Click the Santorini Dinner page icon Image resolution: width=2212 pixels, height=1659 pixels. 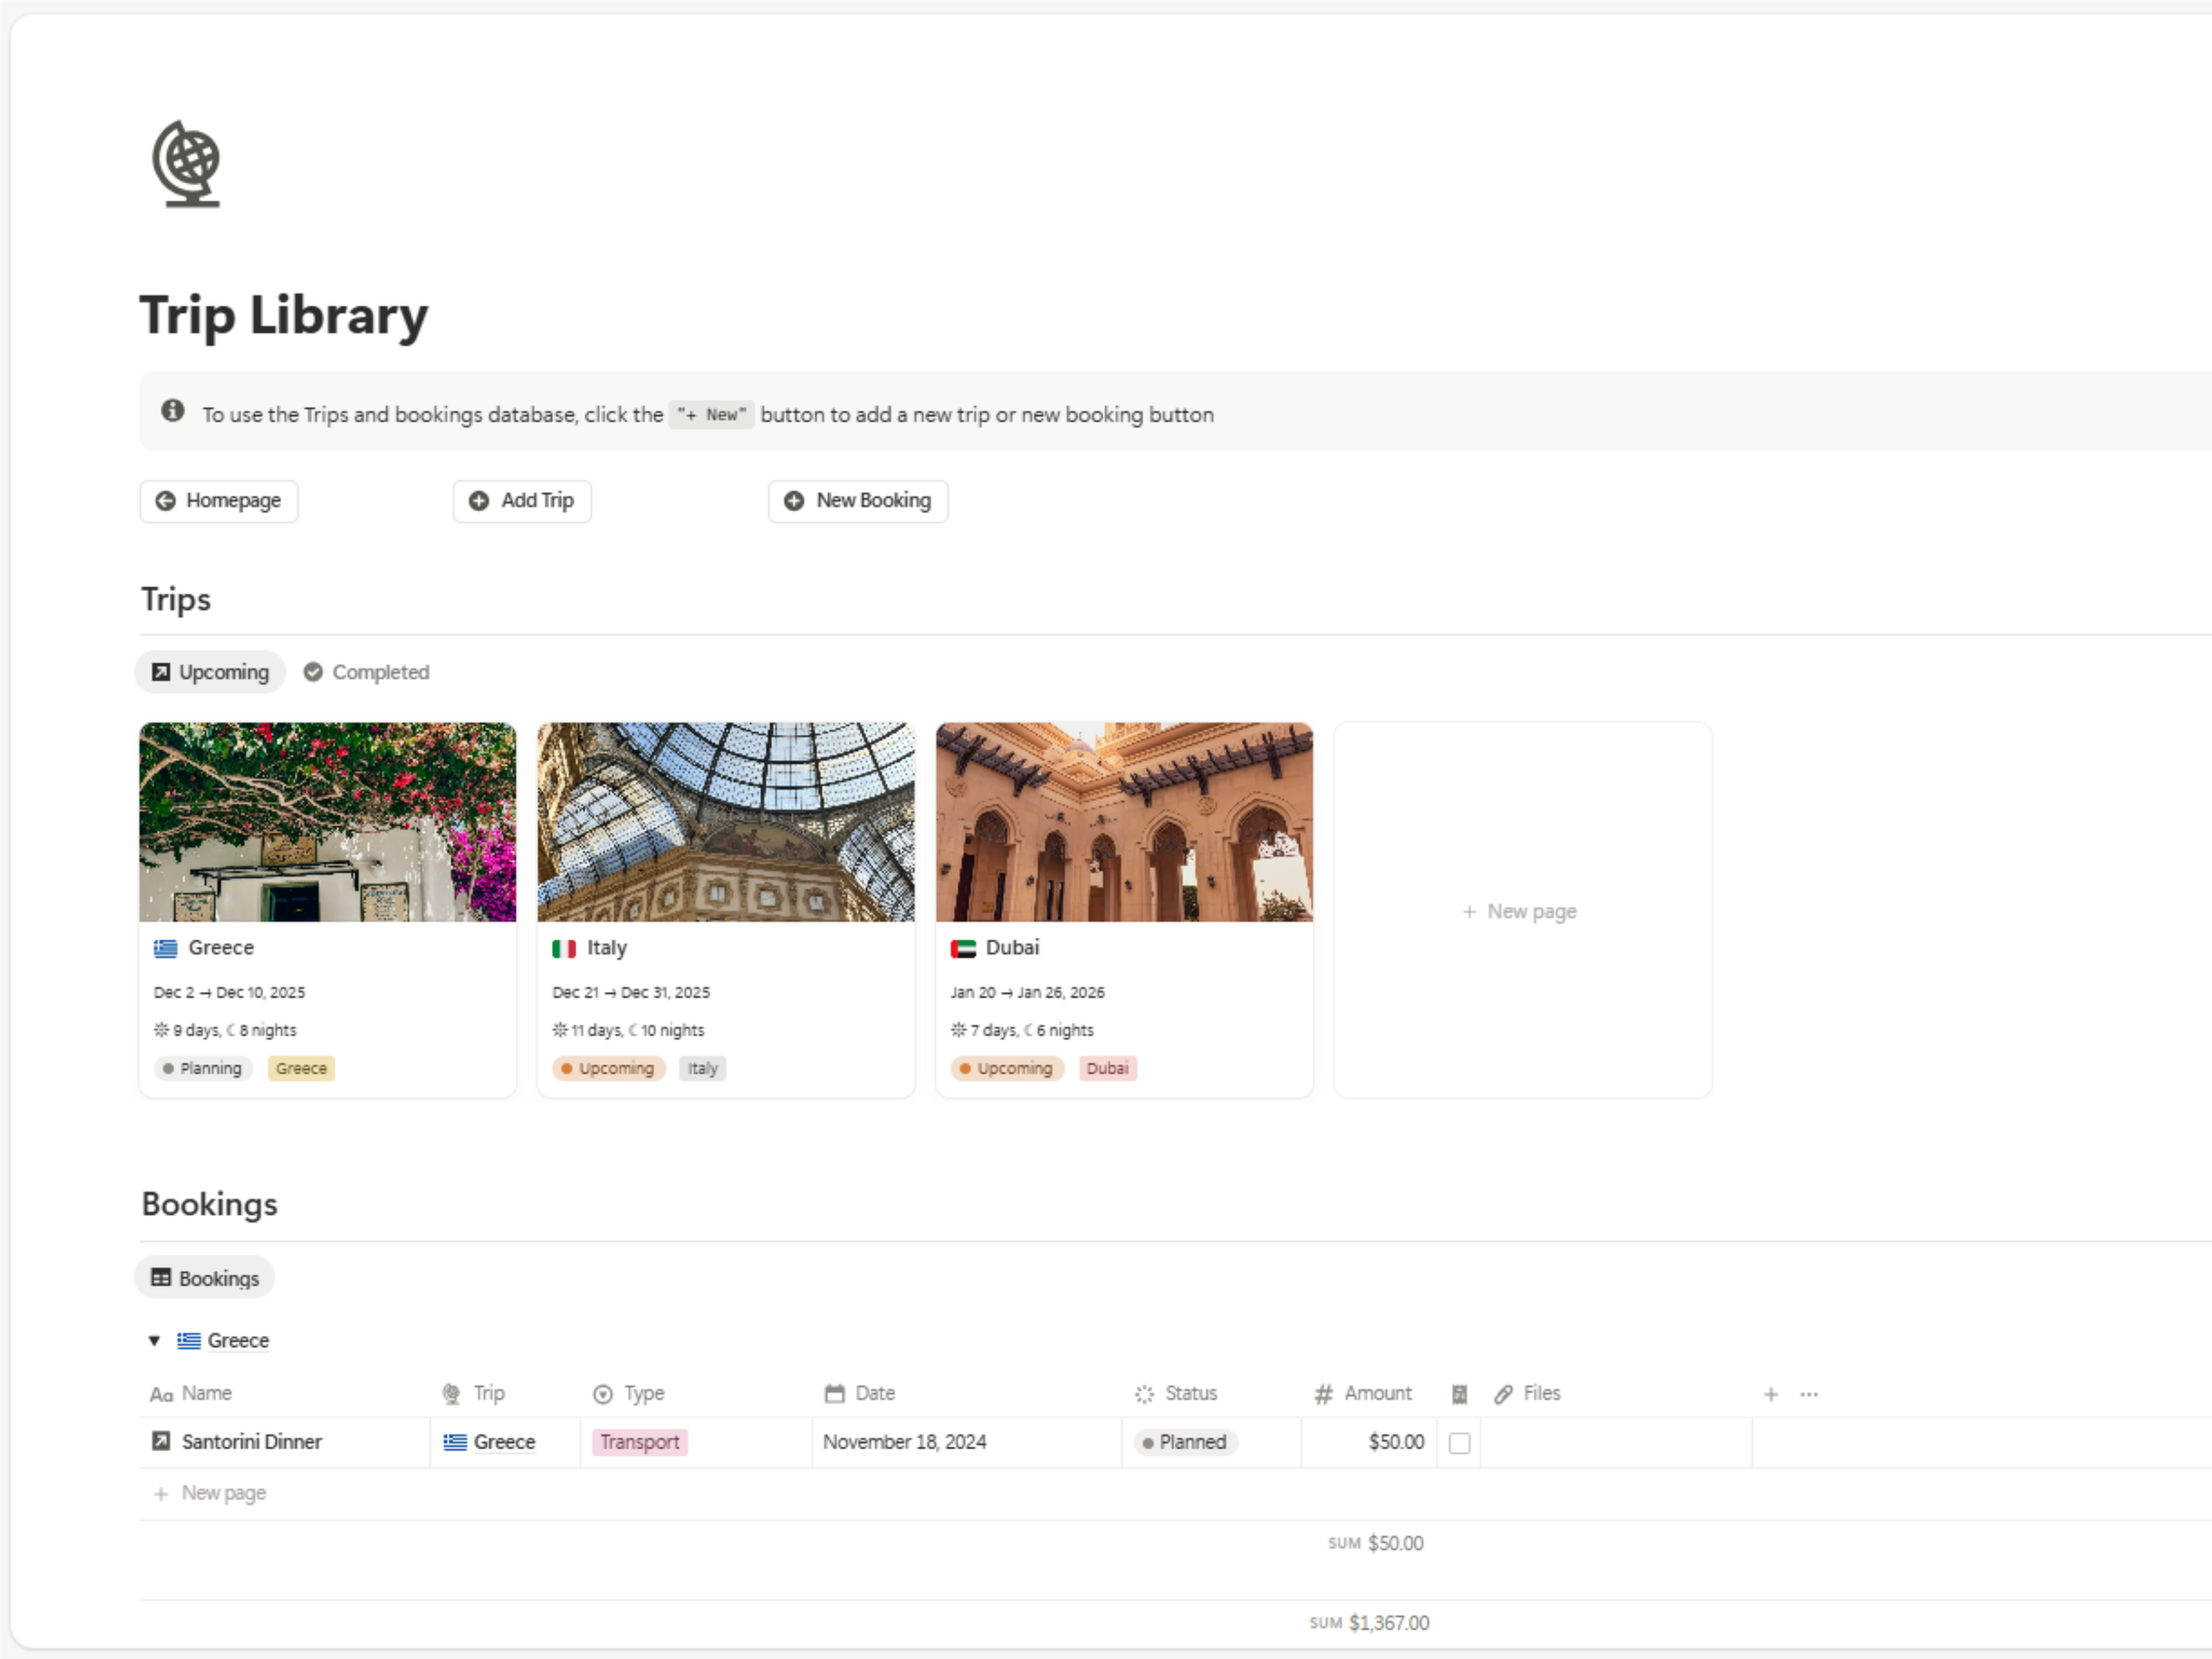point(161,1441)
